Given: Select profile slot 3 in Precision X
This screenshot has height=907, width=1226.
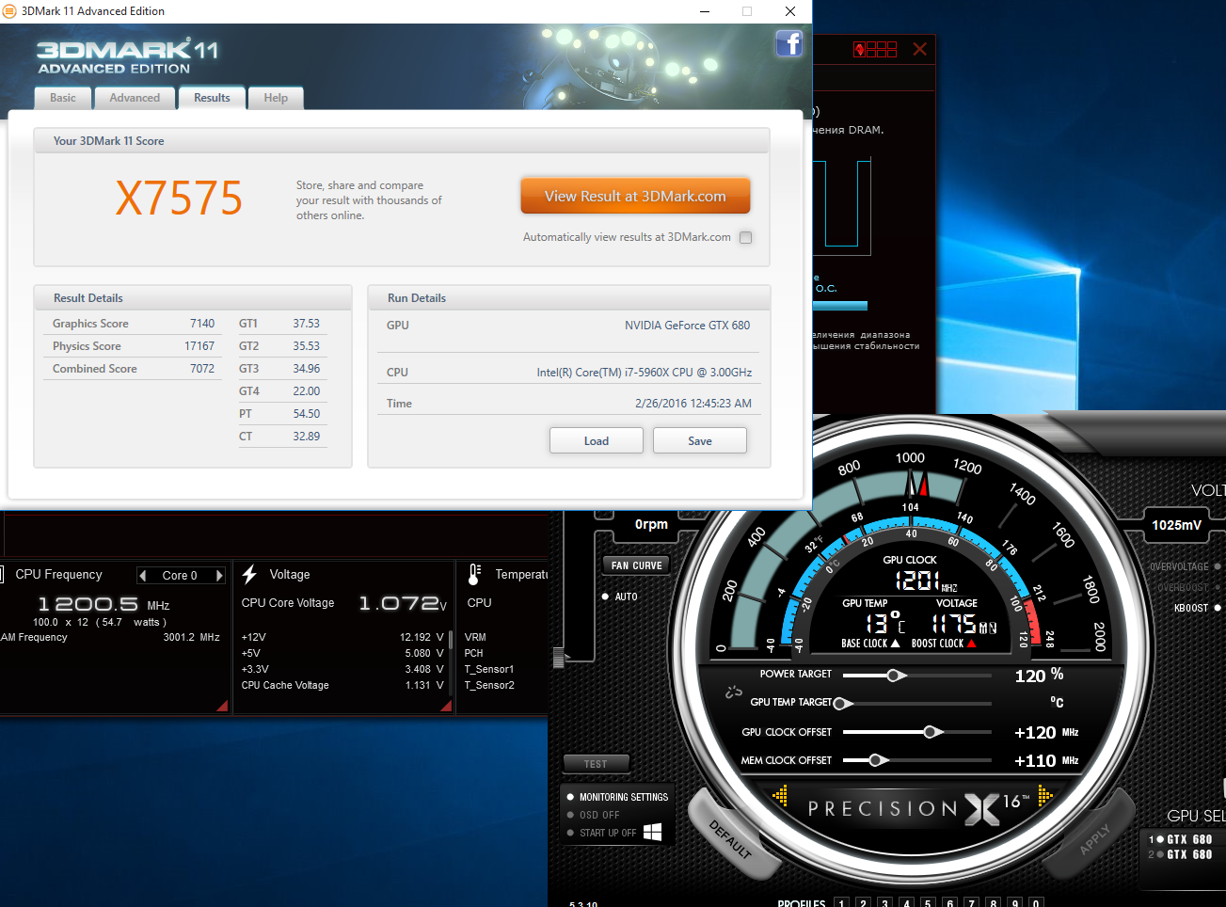Looking at the screenshot, I should click(x=884, y=903).
